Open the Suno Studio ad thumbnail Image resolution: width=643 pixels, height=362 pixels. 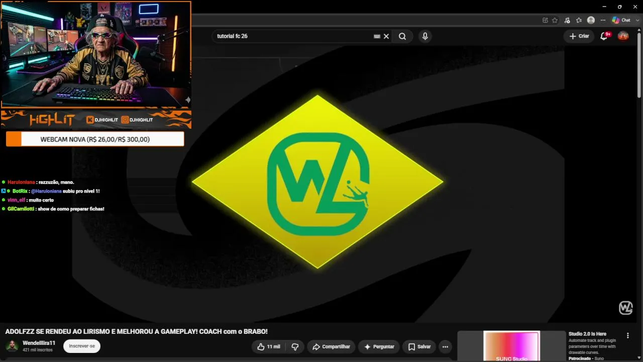(x=511, y=346)
